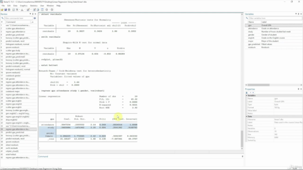Open the Viewer toolbar icon
The width and height of the screenshot is (303, 170).
point(17,9)
